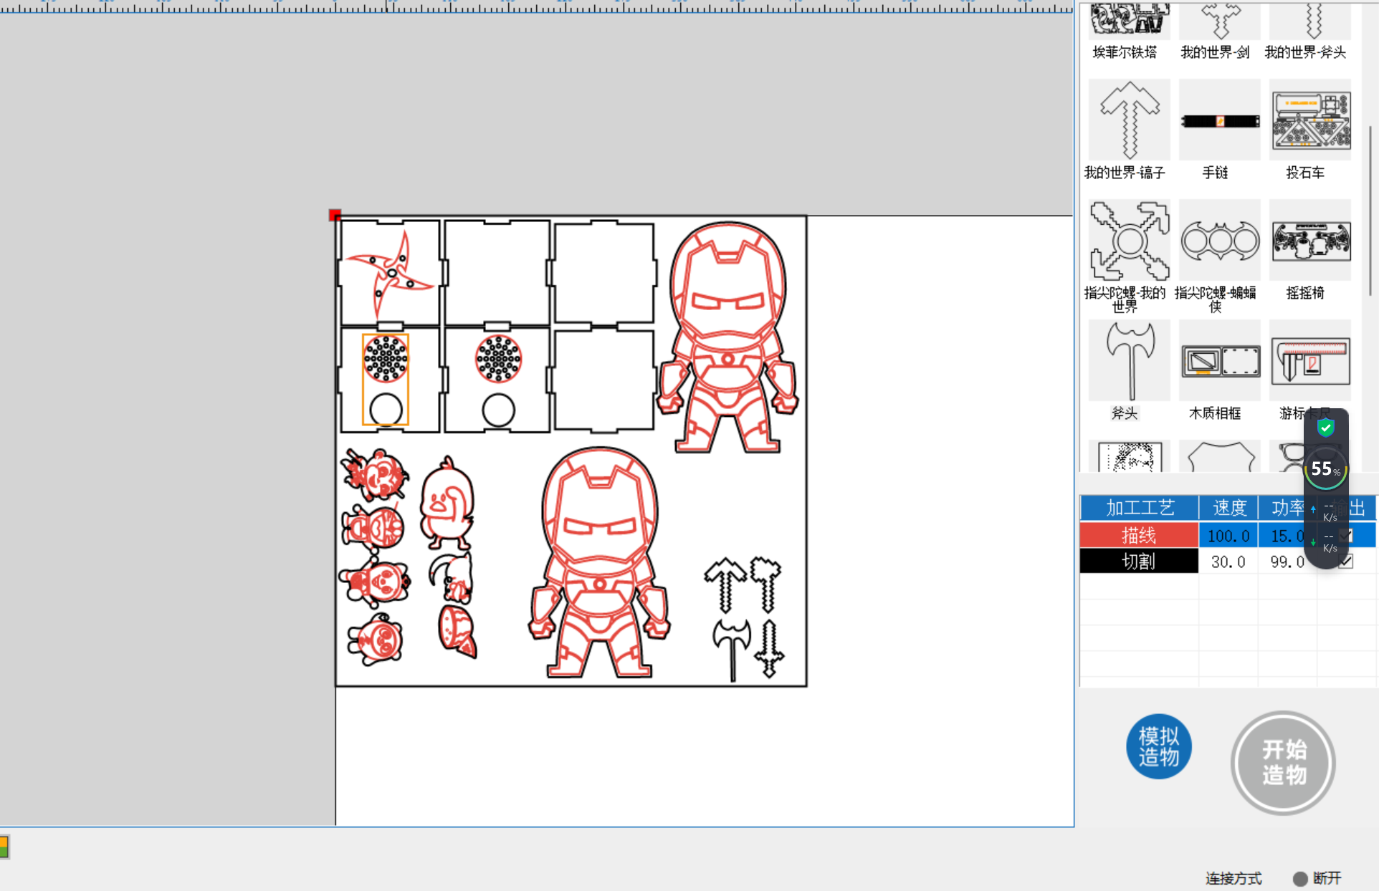This screenshot has width=1379, height=891.
Task: Click the green shield icon in widget
Action: 1326,428
